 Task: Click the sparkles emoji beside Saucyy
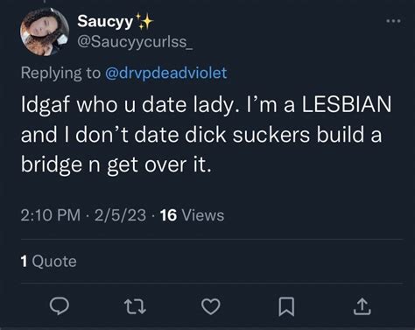click(x=145, y=21)
